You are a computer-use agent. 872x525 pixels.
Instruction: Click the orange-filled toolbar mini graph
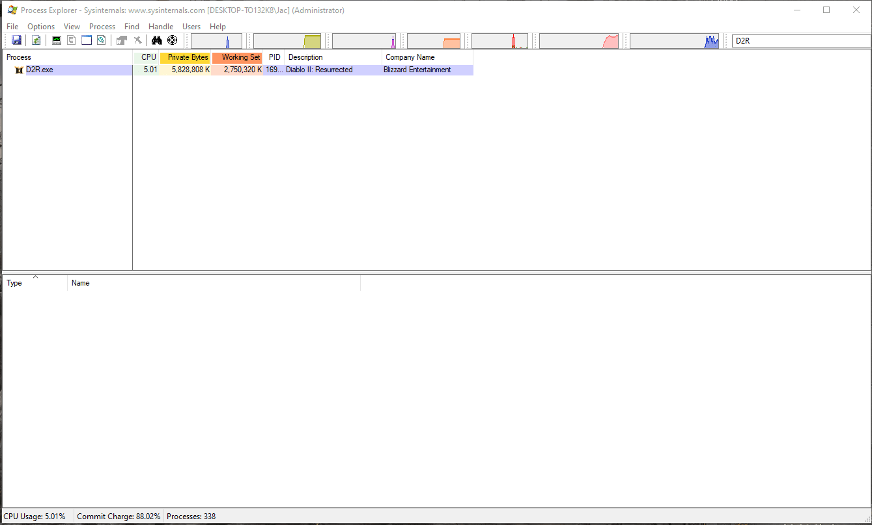434,41
